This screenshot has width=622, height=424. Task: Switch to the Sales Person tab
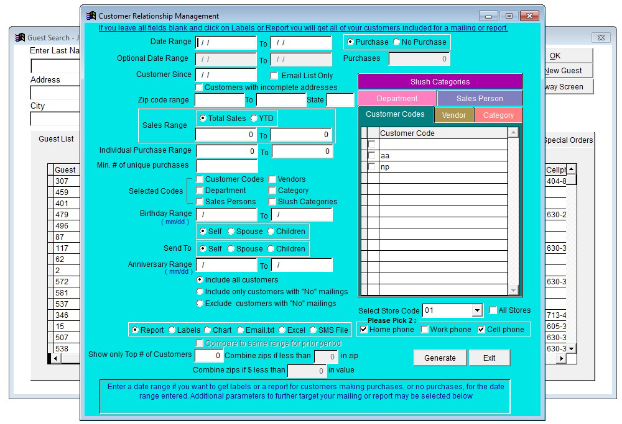point(480,99)
